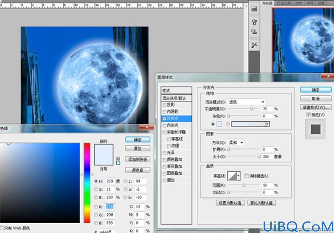Click the small cyan web-safe swatch
The width and height of the screenshot is (334, 233).
118,163
